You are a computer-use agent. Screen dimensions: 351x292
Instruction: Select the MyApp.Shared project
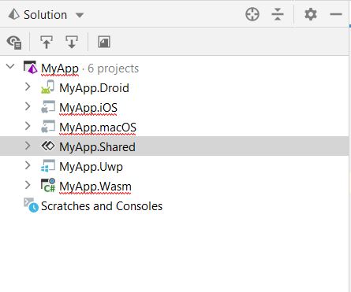click(x=97, y=147)
